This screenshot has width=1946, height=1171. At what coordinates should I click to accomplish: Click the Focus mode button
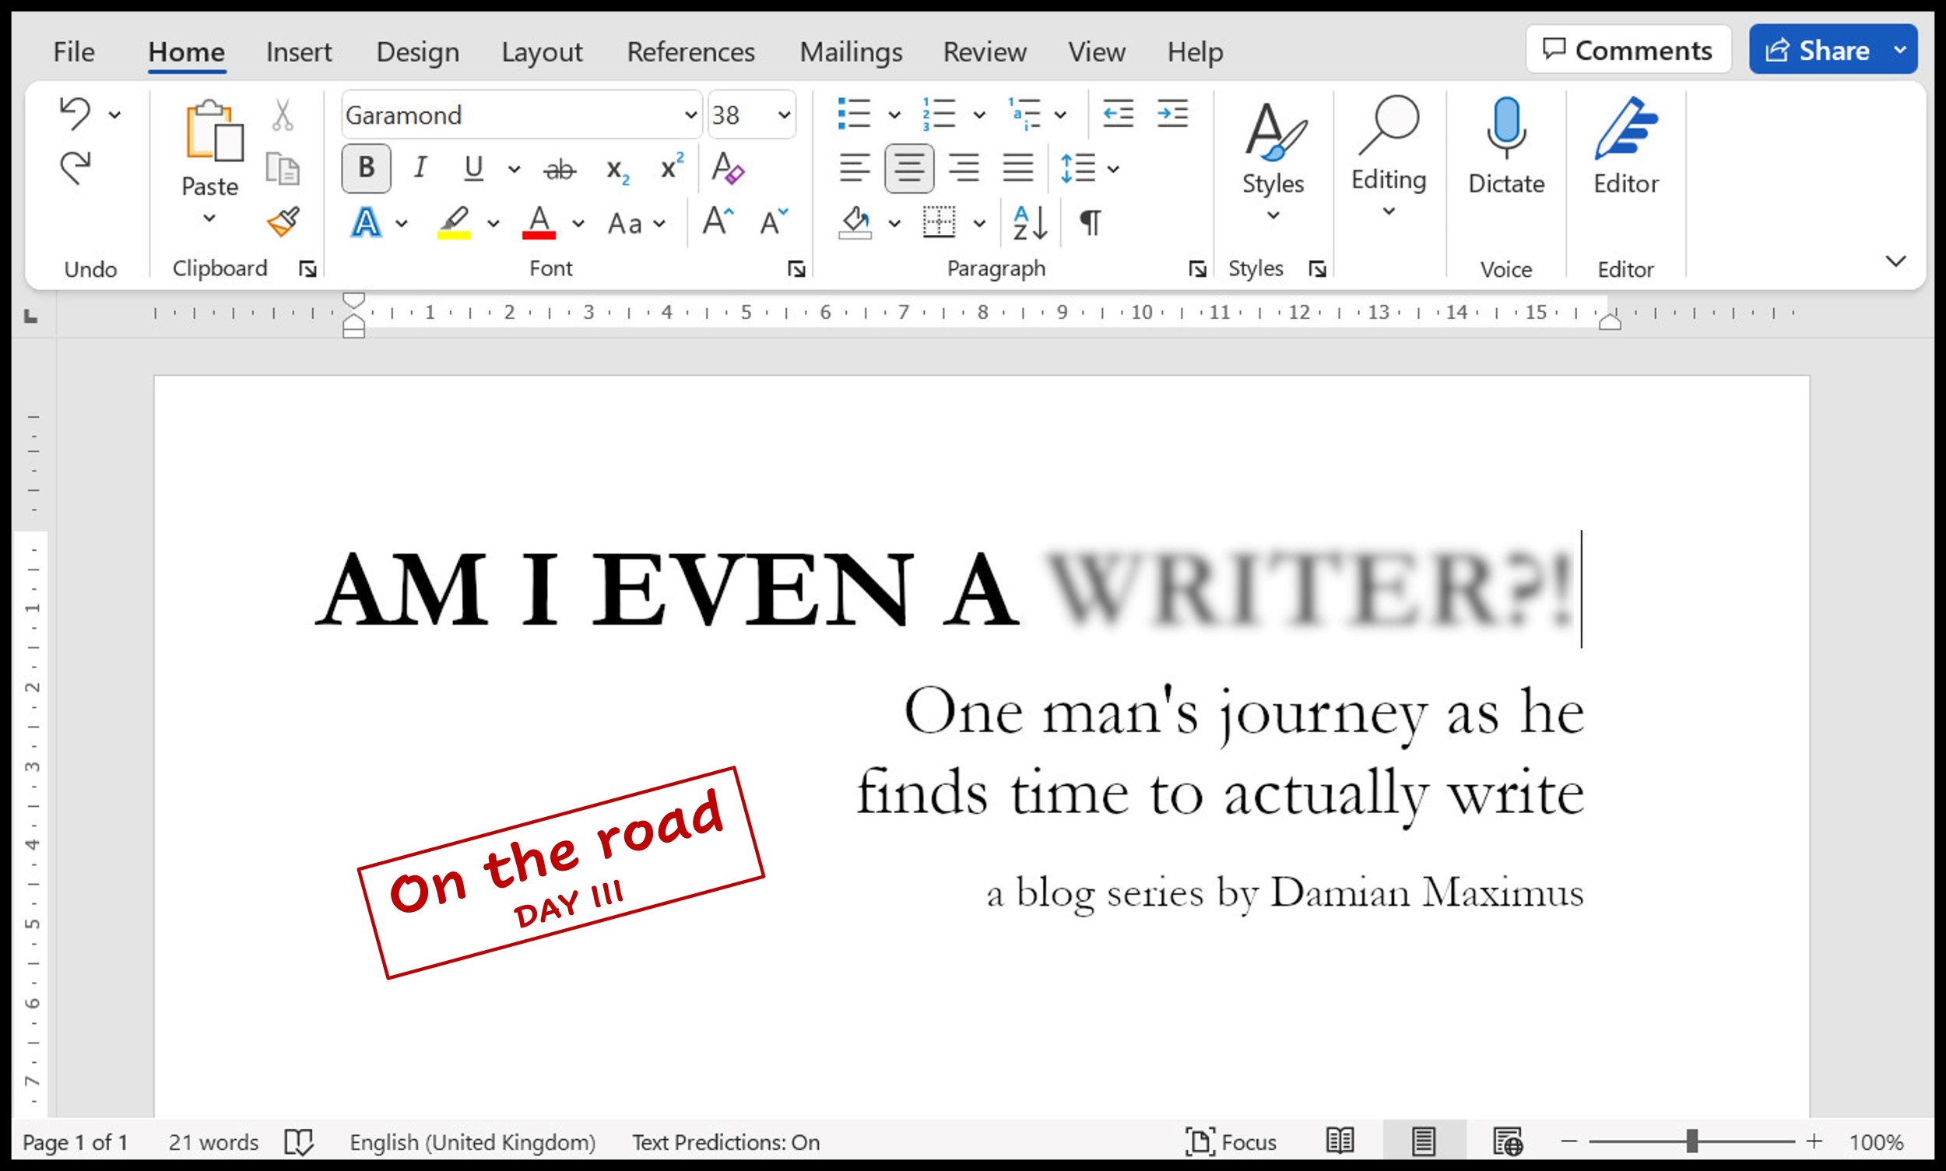tap(1231, 1141)
